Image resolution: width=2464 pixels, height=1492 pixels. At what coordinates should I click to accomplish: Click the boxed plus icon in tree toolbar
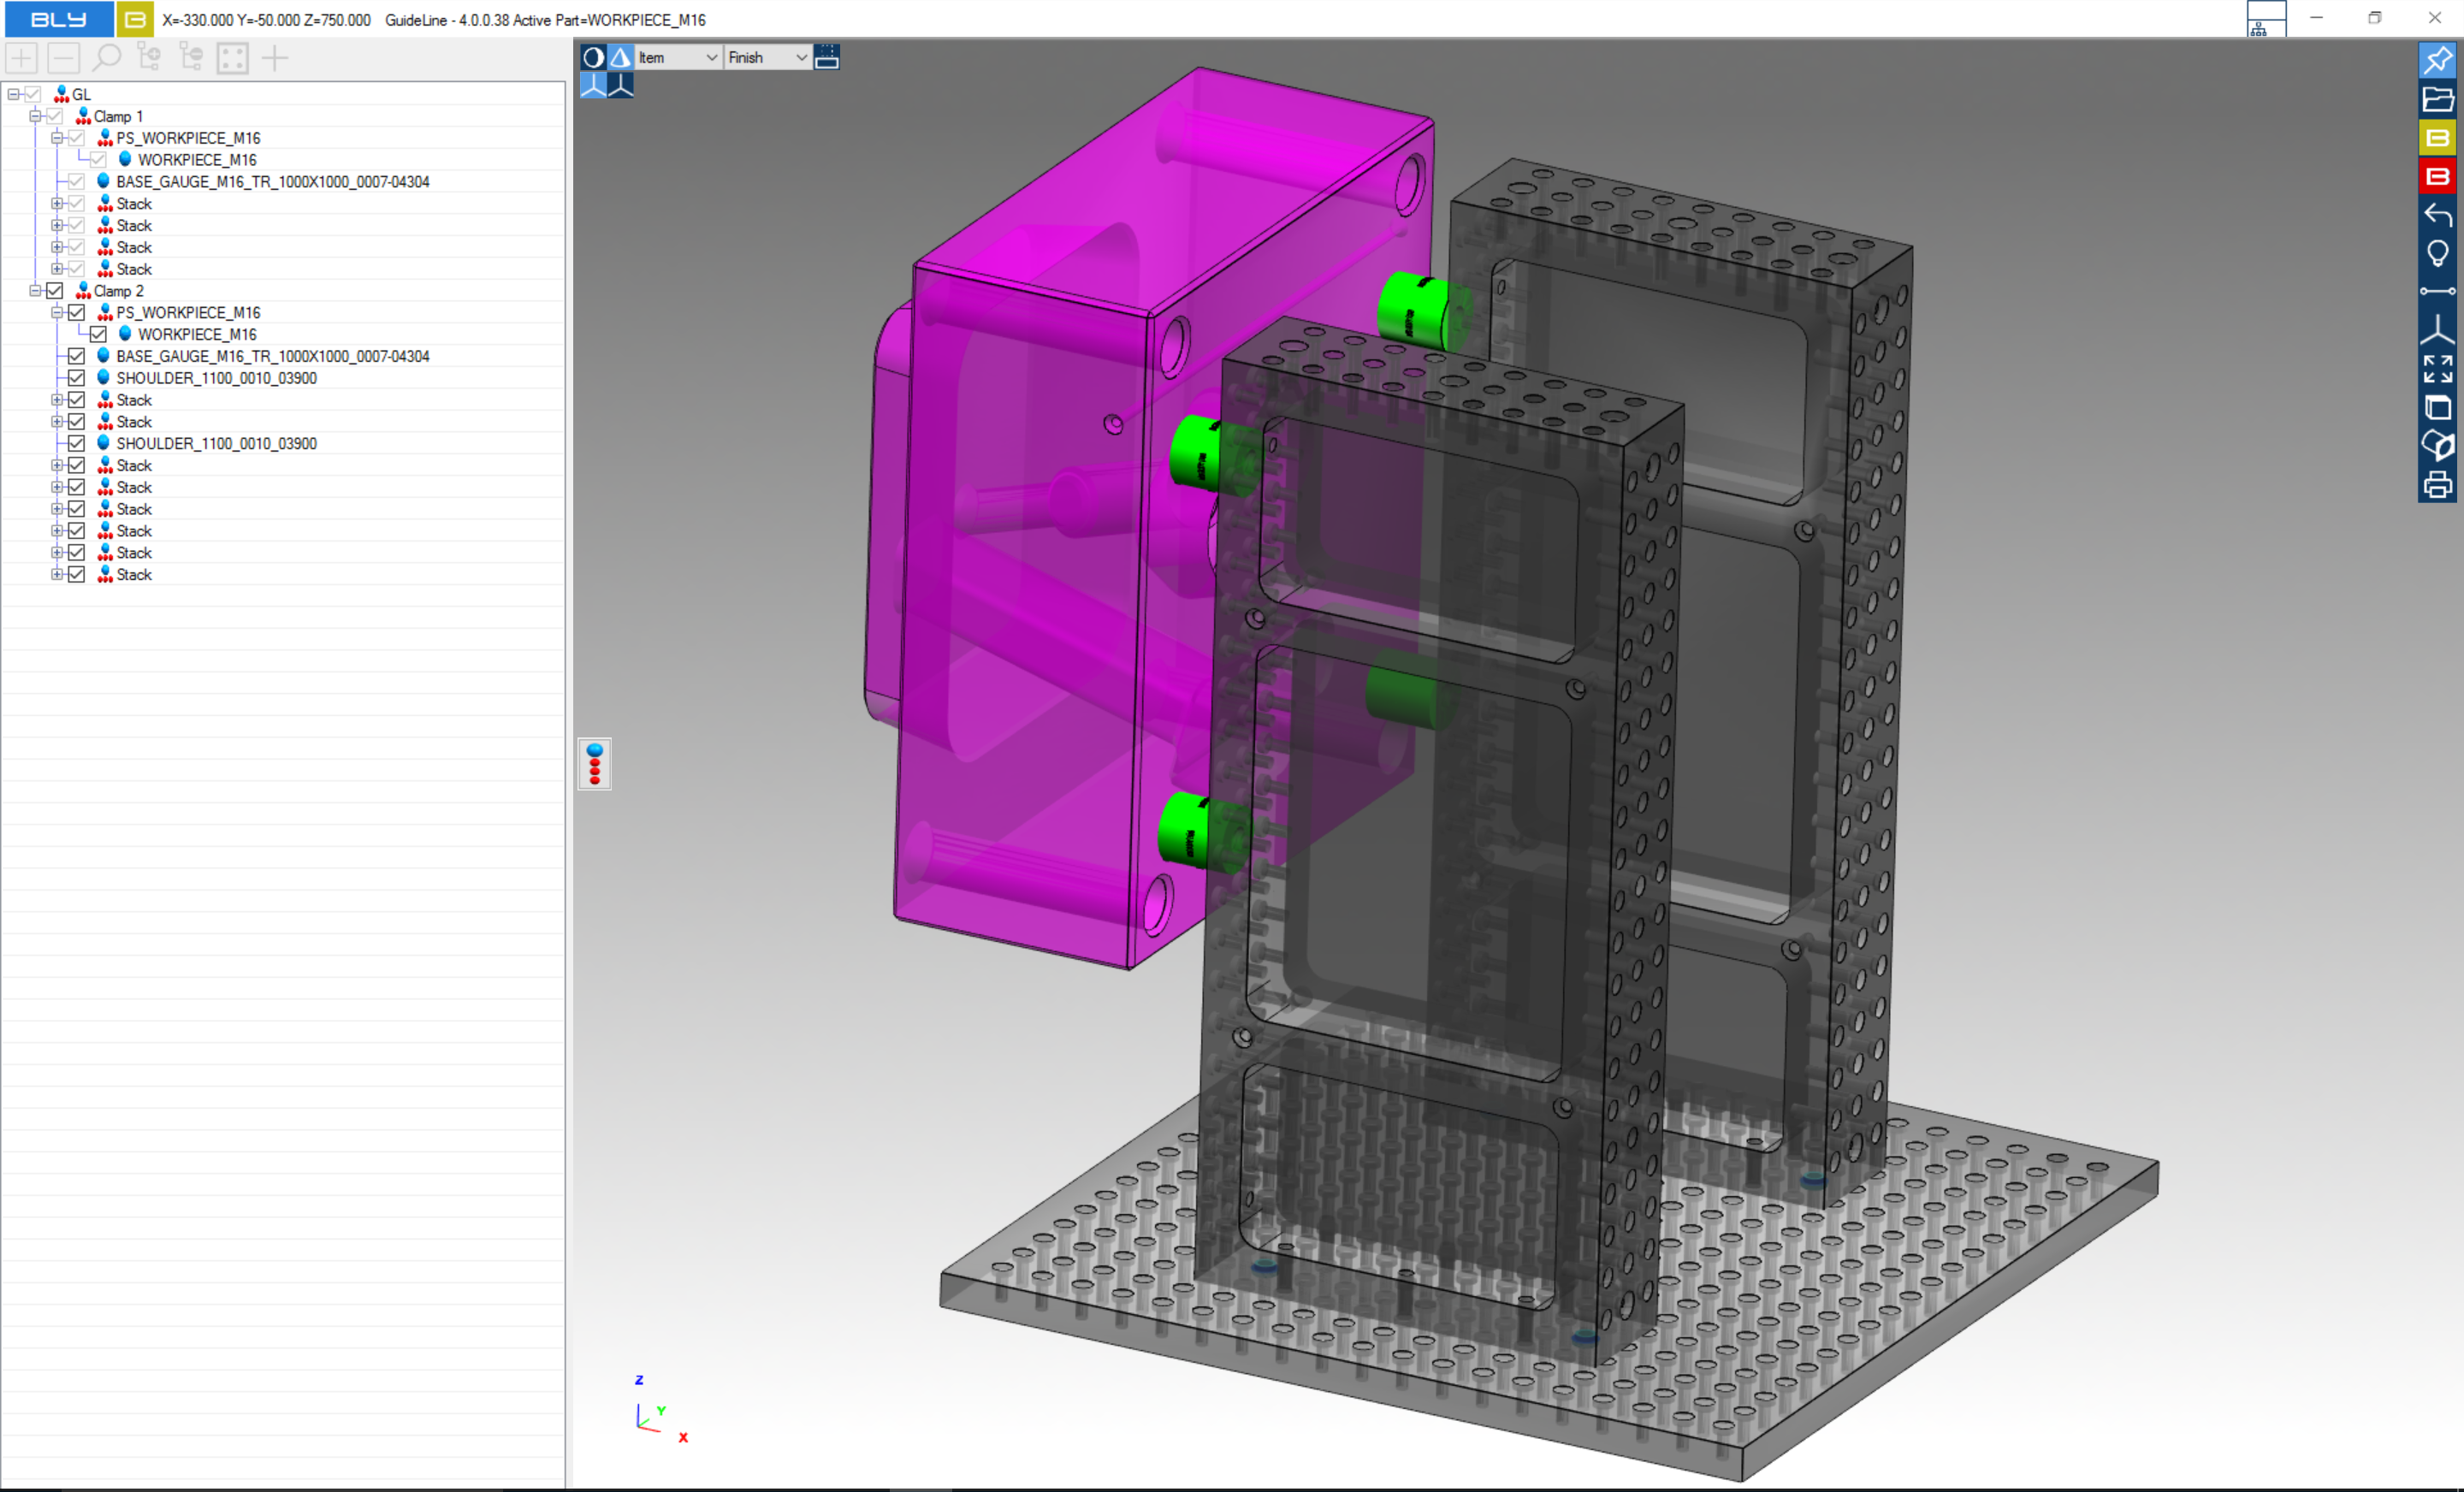pyautogui.click(x=22, y=58)
